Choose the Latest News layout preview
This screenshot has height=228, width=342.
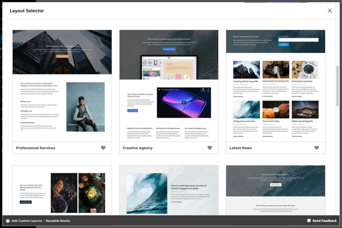click(x=276, y=86)
